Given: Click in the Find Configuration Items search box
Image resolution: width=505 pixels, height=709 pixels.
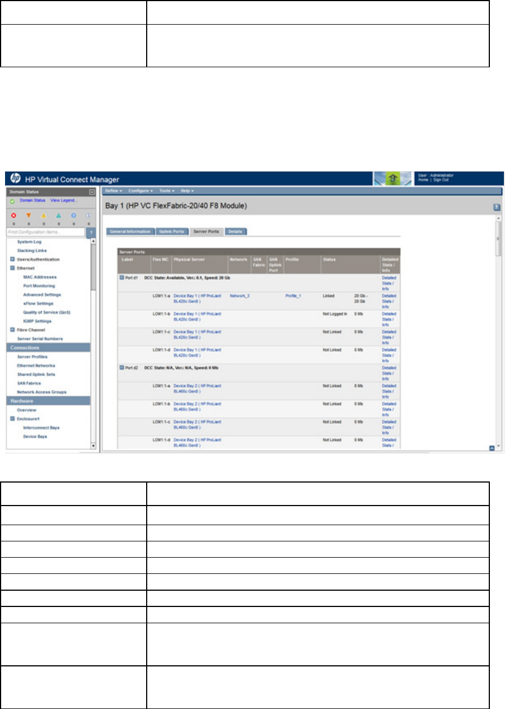Looking at the screenshot, I should (x=45, y=232).
